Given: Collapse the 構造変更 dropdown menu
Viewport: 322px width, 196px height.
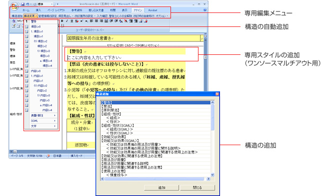Looking at the screenshot, I should point(30,16).
